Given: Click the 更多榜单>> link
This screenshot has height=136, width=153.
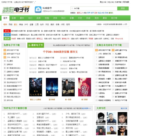Looking at the screenshot, I should coord(86,109).
